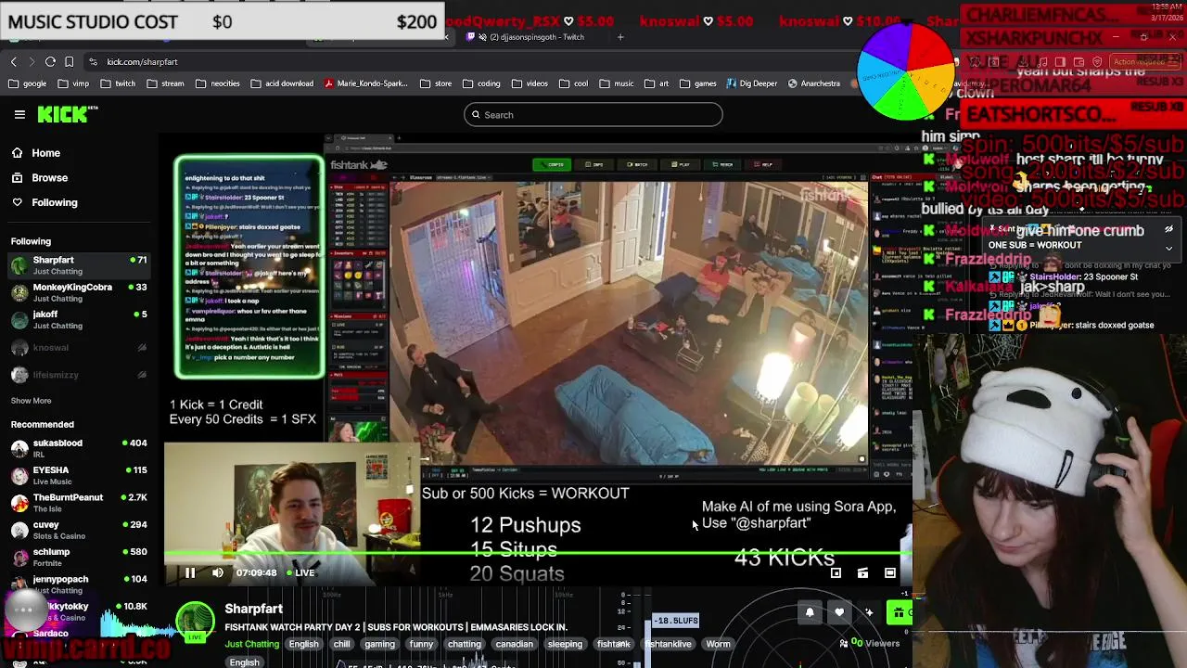Image resolution: width=1187 pixels, height=668 pixels.
Task: Open jakoff channel from Following
Action: coord(79,319)
